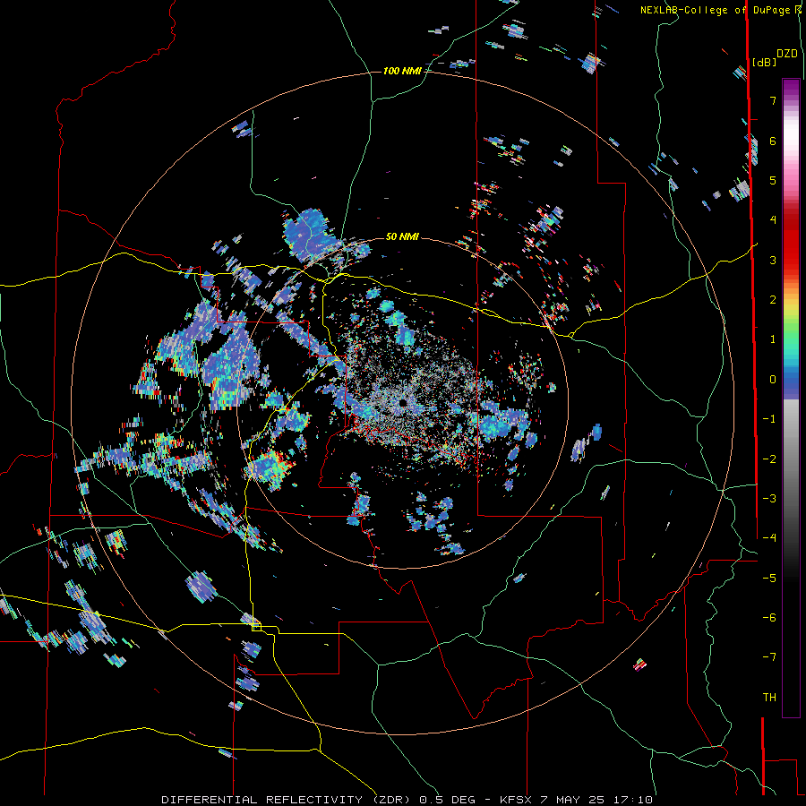This screenshot has height=806, width=806.
Task: Click the "17:10" scan time text
Action: point(635,800)
